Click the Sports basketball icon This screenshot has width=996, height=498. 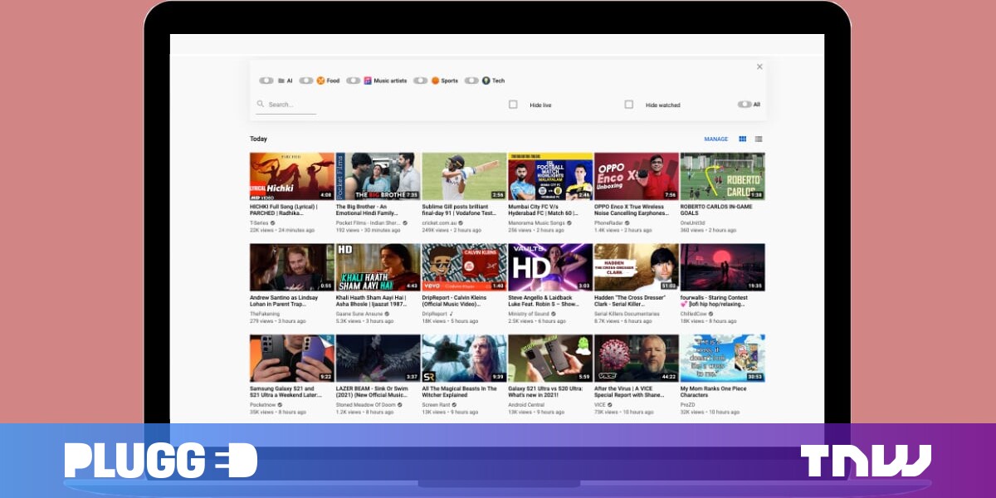[435, 81]
